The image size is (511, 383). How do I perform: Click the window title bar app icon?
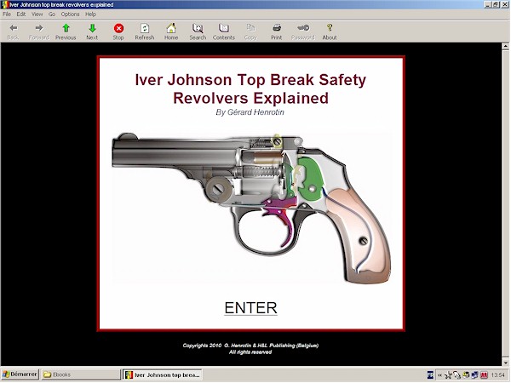4,4
